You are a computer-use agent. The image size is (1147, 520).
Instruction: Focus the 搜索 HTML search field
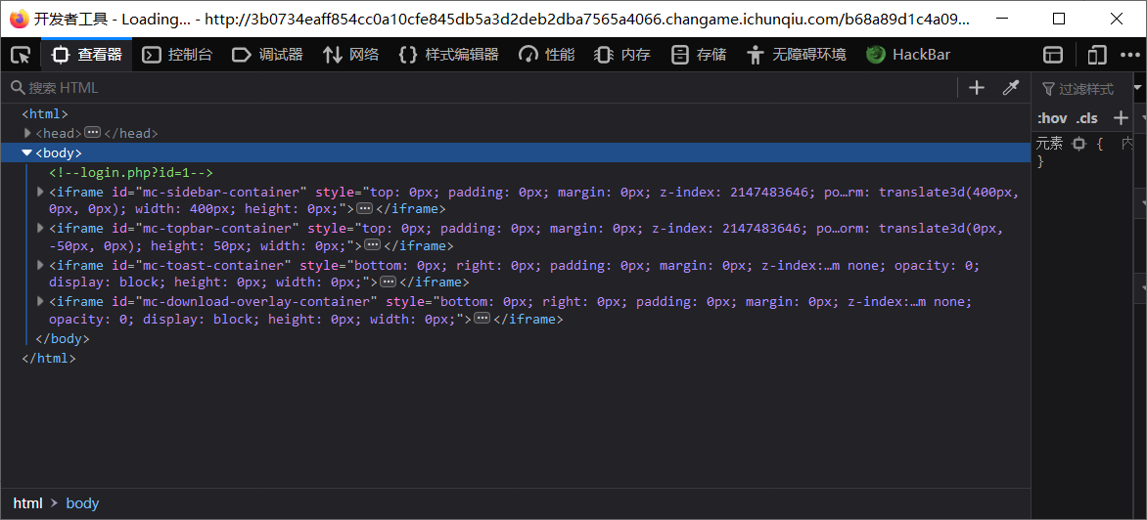480,88
